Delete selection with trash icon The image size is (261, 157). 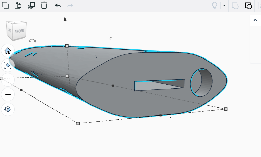[x=44, y=5]
